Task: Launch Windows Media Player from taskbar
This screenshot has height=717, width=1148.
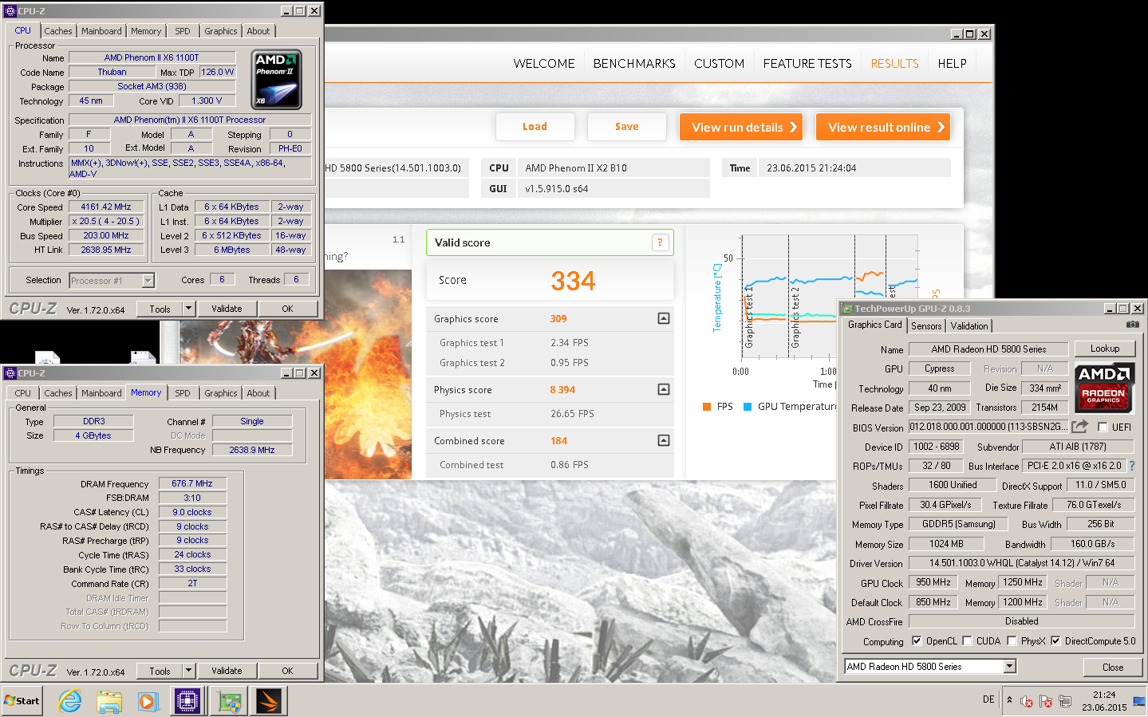Action: (148, 701)
